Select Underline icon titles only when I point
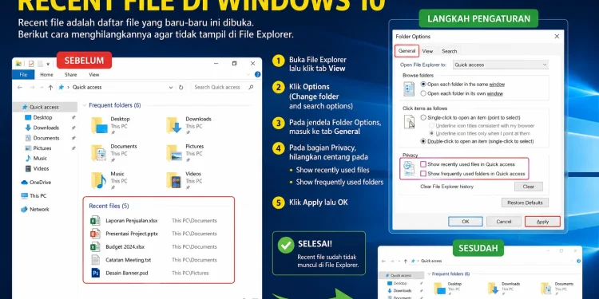Image resolution: width=599 pixels, height=299 pixels. [x=432, y=133]
